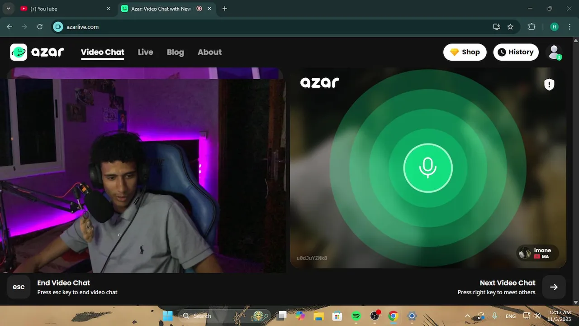Click the microphone in-use tray icon
579x326 pixels.
click(x=495, y=316)
